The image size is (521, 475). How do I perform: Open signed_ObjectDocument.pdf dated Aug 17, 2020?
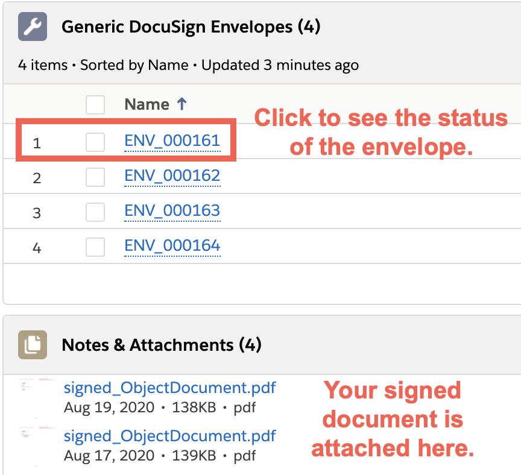point(170,436)
